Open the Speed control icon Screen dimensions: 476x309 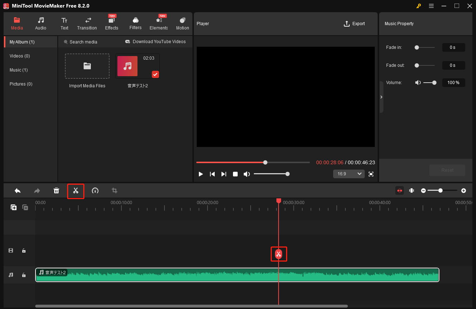click(95, 190)
